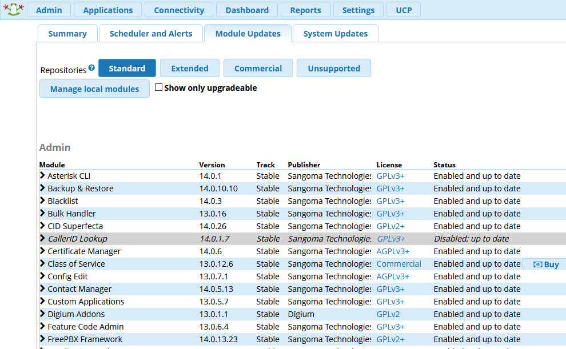
Task: Open Commercial license link for Class of Service
Action: [x=399, y=264]
